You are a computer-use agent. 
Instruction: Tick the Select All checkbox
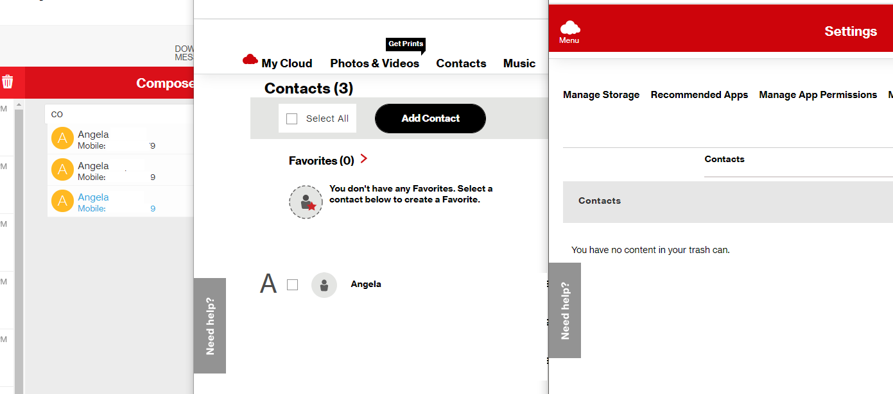(292, 119)
